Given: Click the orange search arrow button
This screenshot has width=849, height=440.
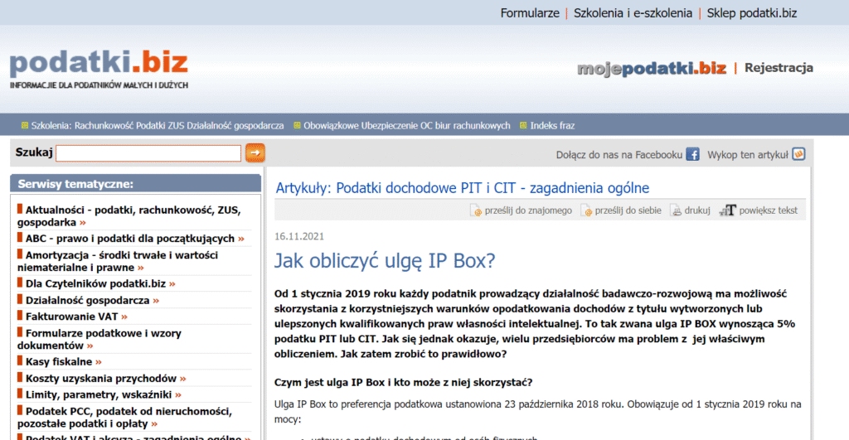Looking at the screenshot, I should 255,152.
